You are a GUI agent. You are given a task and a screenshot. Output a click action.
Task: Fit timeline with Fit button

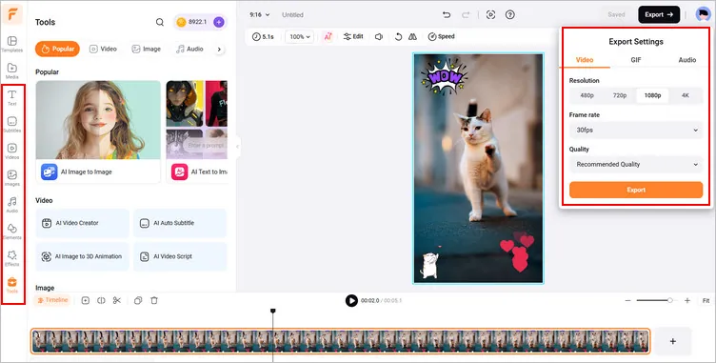pyautogui.click(x=706, y=300)
